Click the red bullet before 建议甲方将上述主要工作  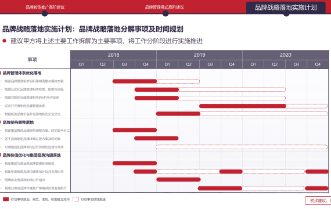pos(4,41)
